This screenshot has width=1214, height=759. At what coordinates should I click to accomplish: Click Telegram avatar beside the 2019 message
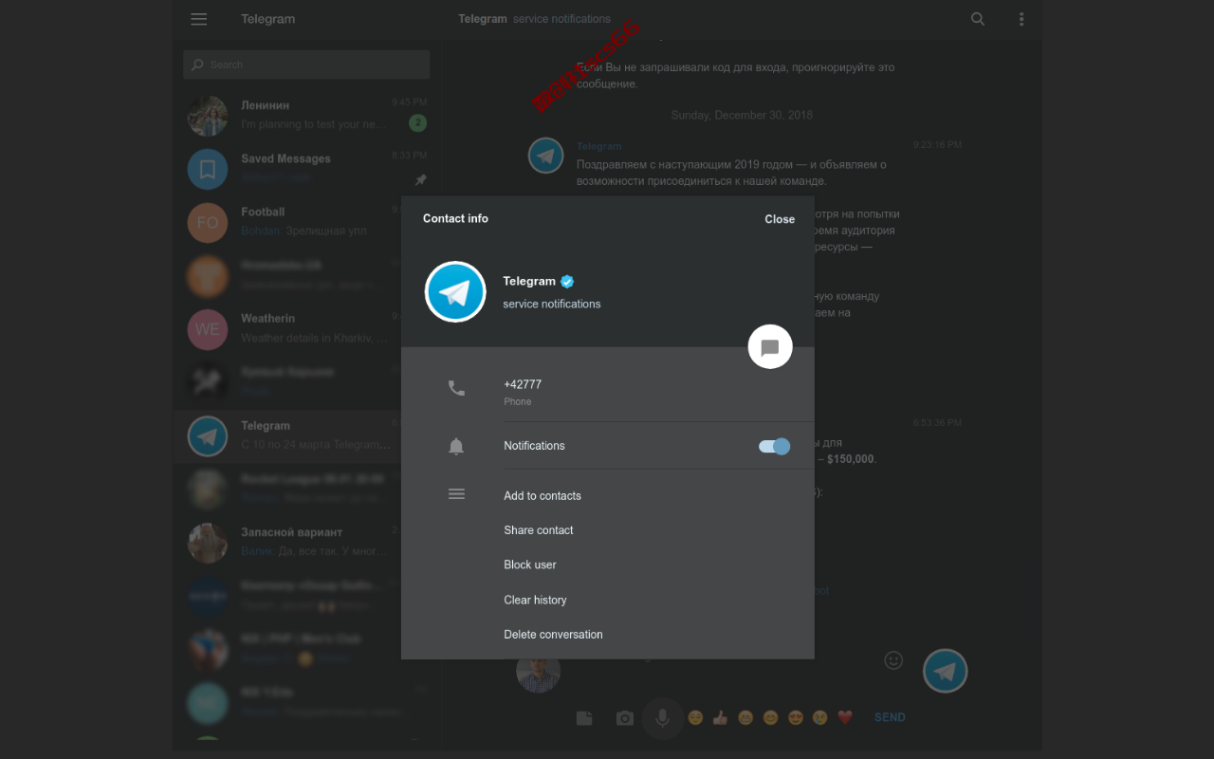546,156
